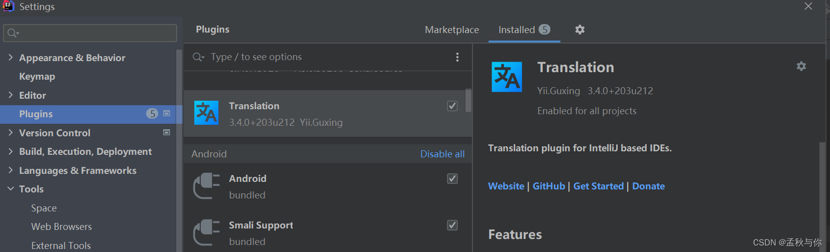Disable the Android plugin checkbox
Screen dimensions: 830x252
(452, 179)
